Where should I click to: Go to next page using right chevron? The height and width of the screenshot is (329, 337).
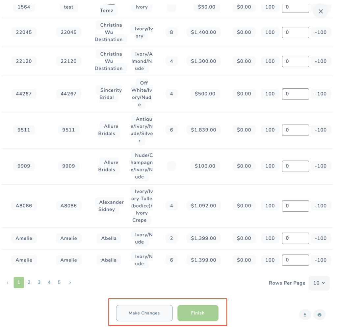coord(70,283)
